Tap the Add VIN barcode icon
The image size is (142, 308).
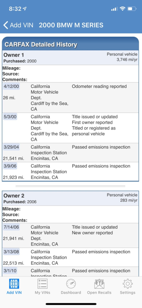click(x=14, y=284)
